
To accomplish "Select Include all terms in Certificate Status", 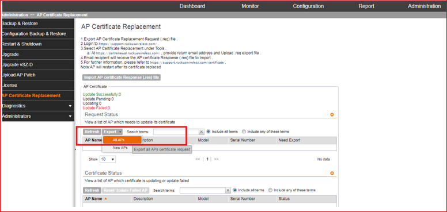I will click(x=235, y=190).
